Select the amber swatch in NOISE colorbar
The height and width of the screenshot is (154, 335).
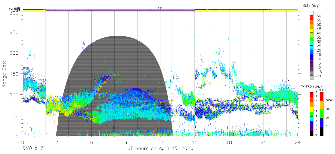(x=321, y=105)
